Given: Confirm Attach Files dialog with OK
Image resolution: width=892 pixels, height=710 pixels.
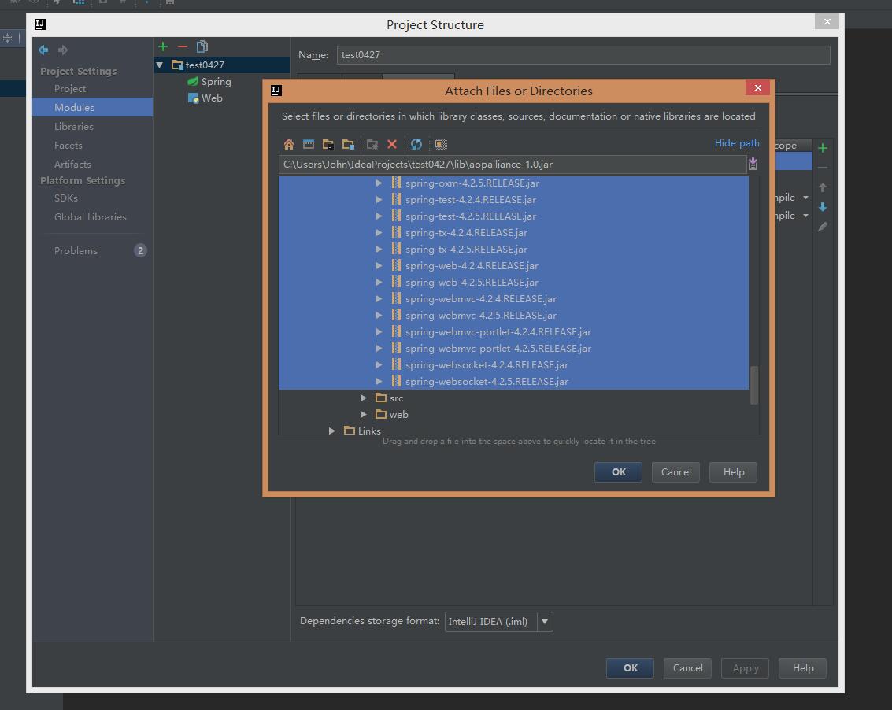Looking at the screenshot, I should point(618,471).
